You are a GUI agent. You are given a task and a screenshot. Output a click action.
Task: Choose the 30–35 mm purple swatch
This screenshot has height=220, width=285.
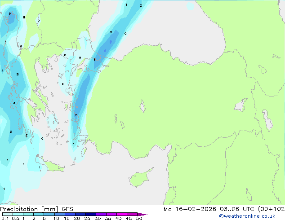tap(101, 214)
